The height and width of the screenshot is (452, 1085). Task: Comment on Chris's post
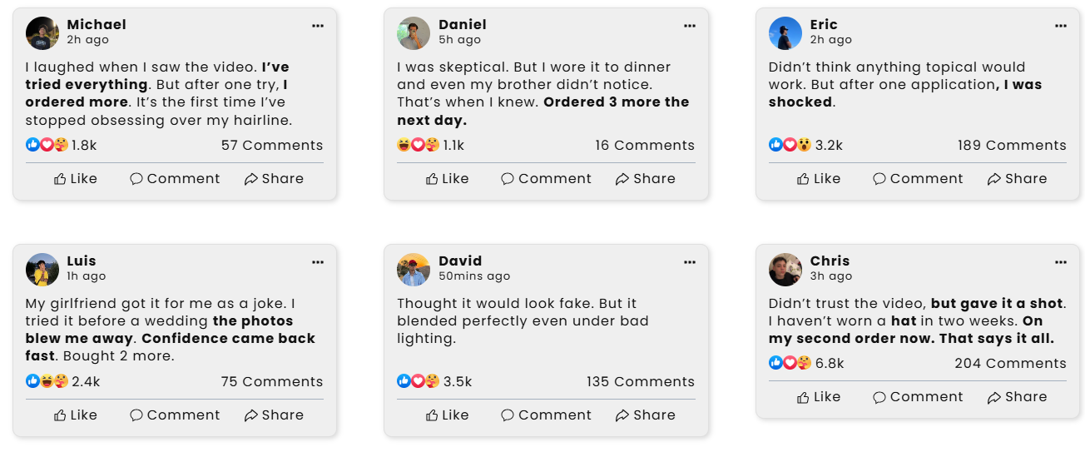point(918,398)
